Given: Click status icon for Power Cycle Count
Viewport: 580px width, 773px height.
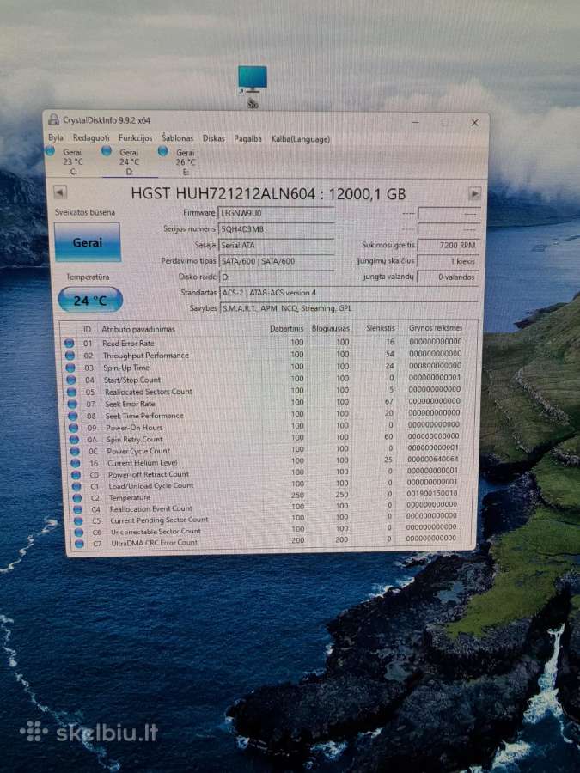Looking at the screenshot, I should [75, 452].
